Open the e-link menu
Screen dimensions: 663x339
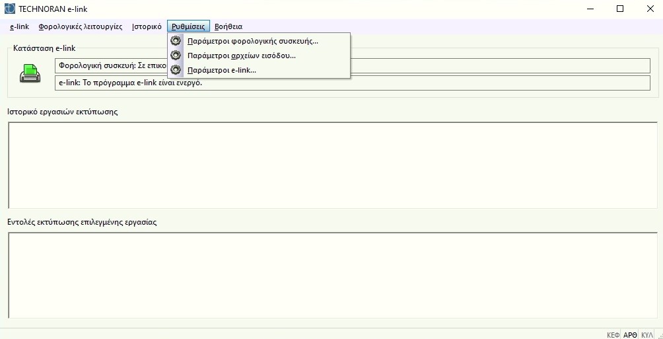19,26
